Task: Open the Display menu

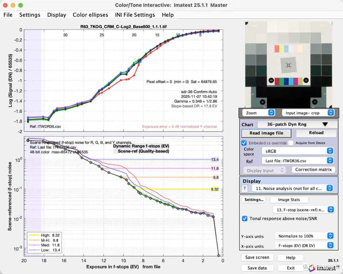Action: click(x=57, y=15)
